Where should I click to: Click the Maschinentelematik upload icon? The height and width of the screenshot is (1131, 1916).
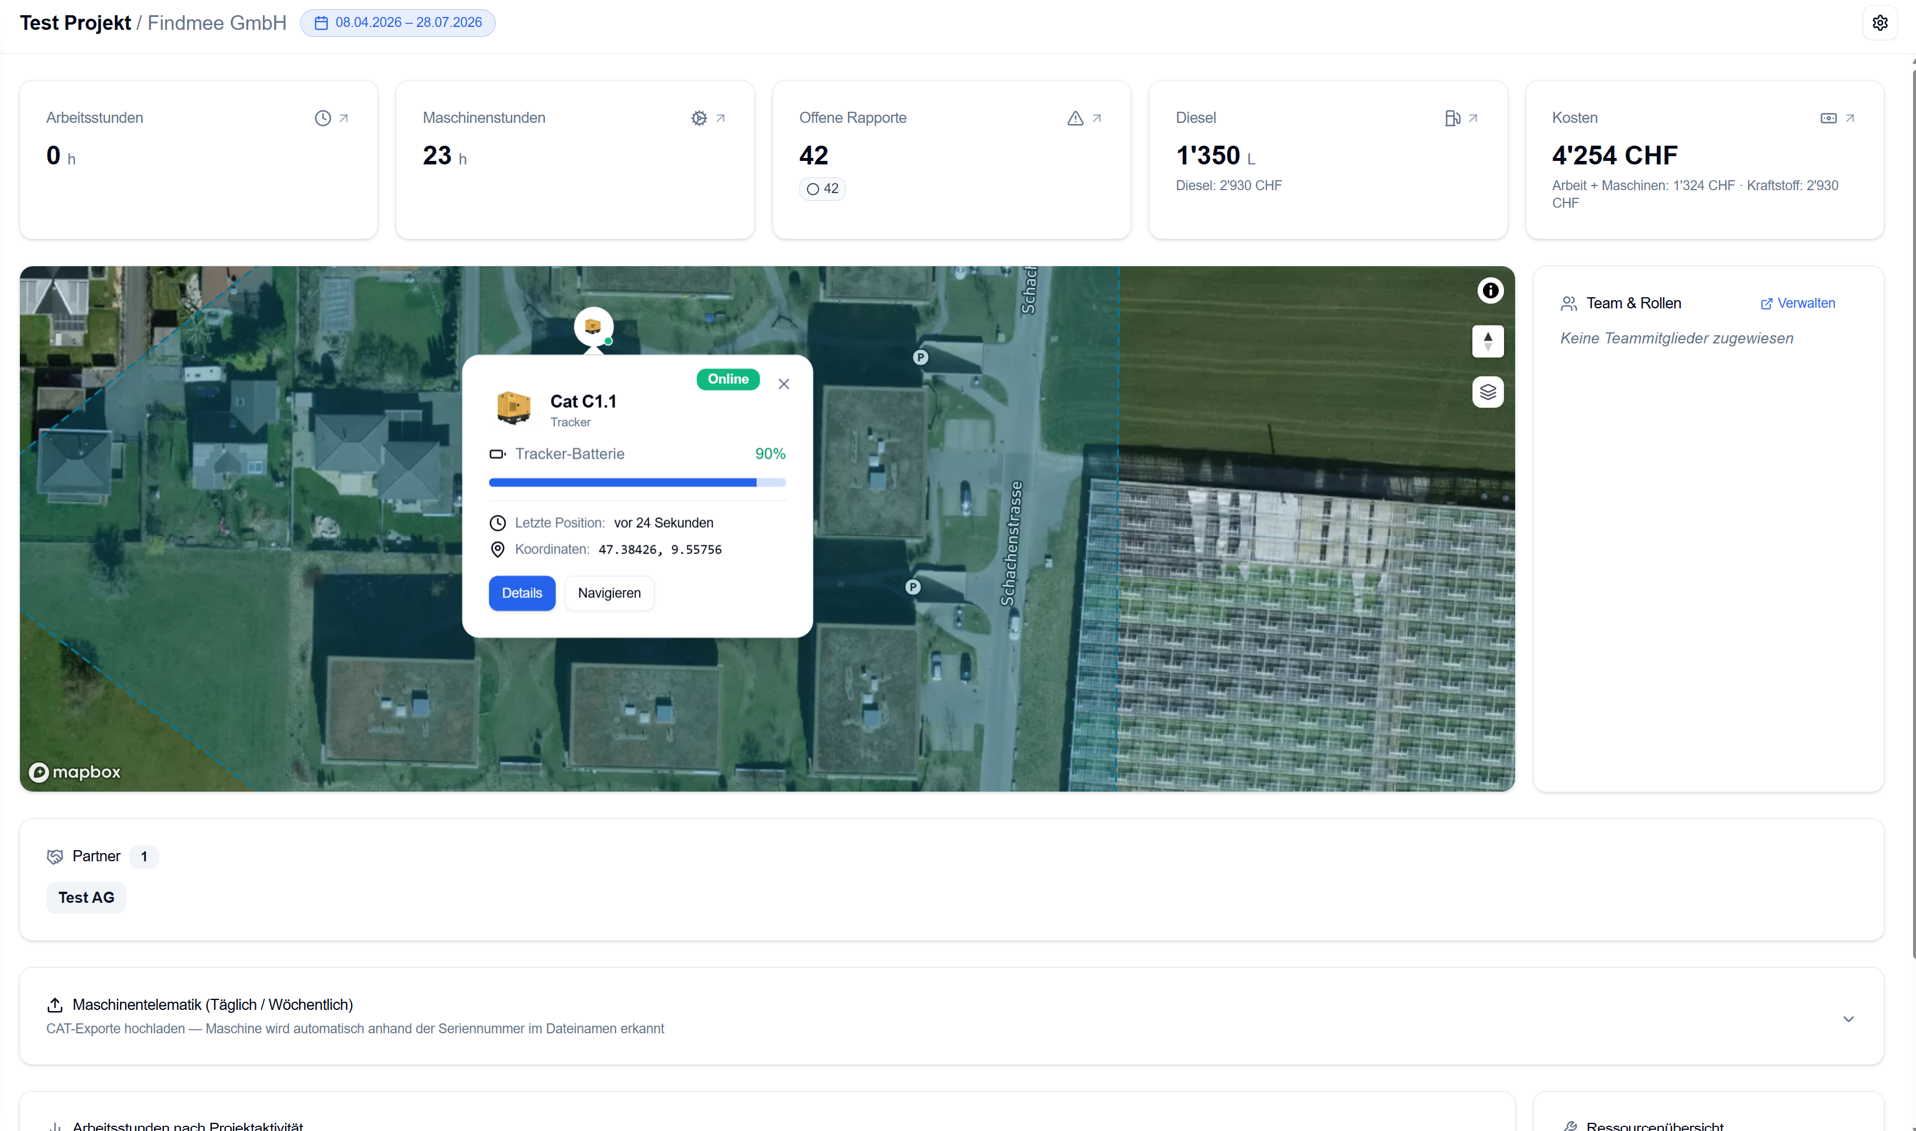(x=55, y=1005)
